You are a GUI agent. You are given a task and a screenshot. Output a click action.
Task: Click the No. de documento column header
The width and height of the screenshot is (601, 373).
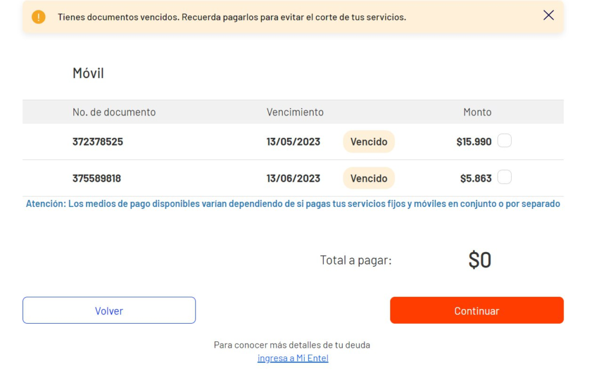click(114, 112)
